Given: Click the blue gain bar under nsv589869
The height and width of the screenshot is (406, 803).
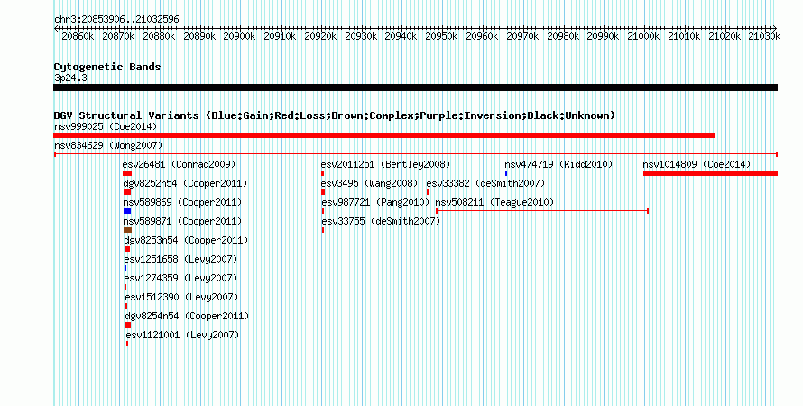Looking at the screenshot, I should click(127, 211).
